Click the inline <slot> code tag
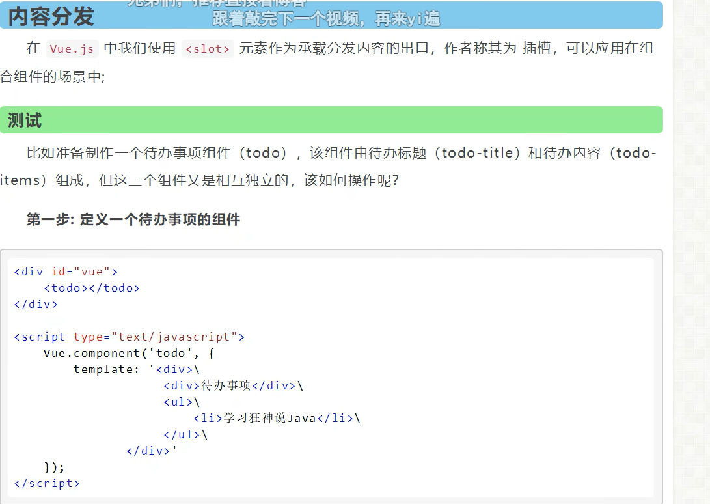The width and height of the screenshot is (710, 504). 208,49
